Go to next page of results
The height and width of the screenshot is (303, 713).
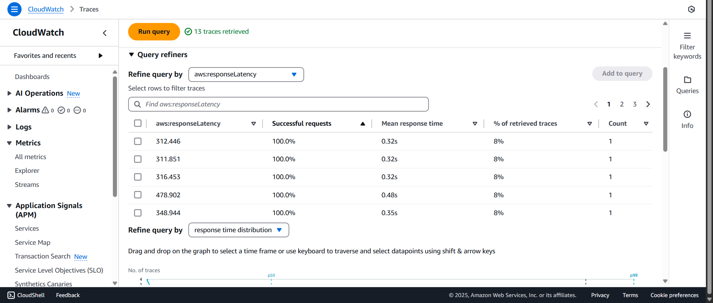click(x=648, y=104)
